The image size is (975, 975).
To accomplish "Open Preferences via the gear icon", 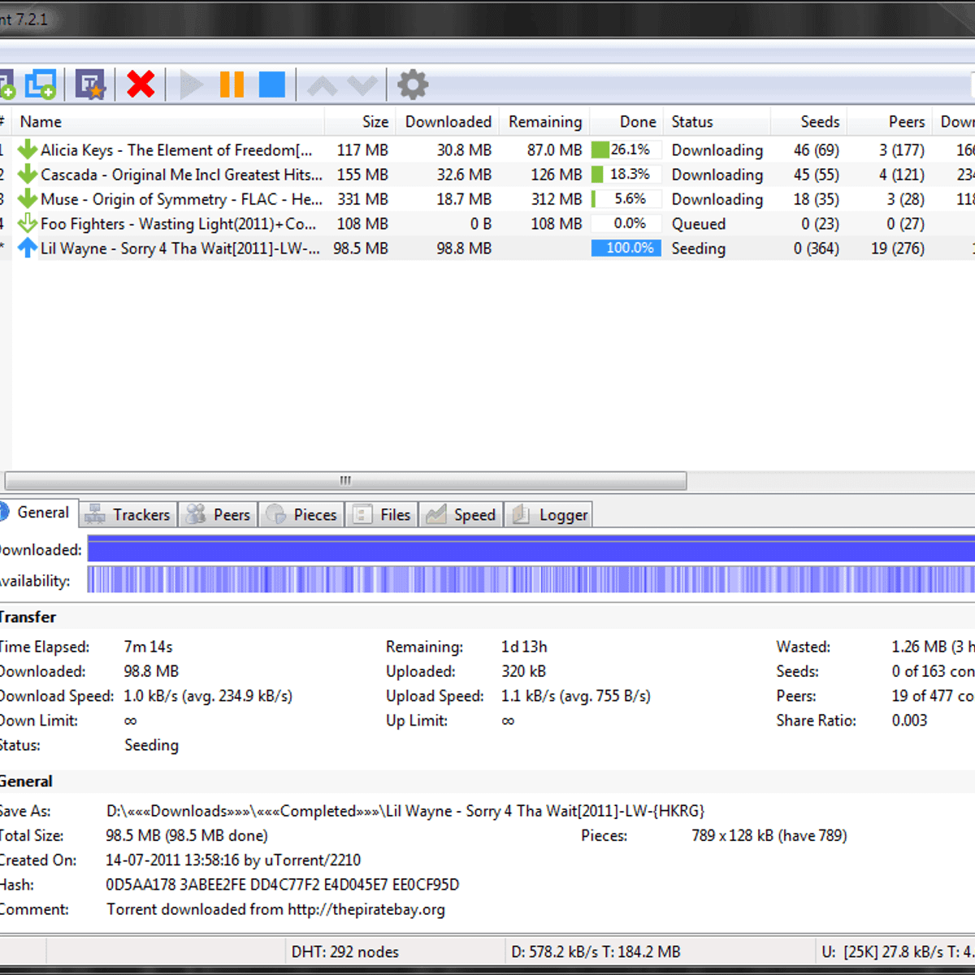I will point(413,84).
